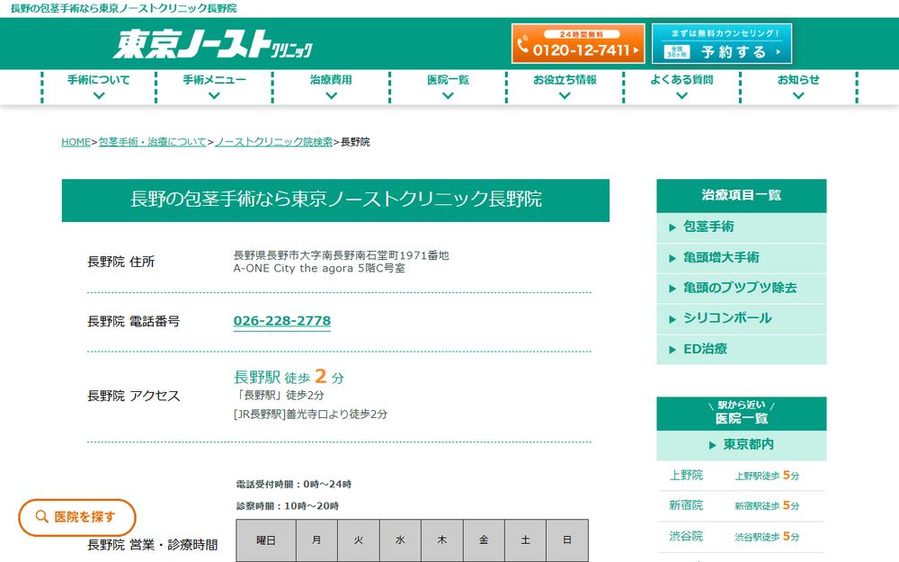Click the 日 column header in schedule table

[567, 540]
